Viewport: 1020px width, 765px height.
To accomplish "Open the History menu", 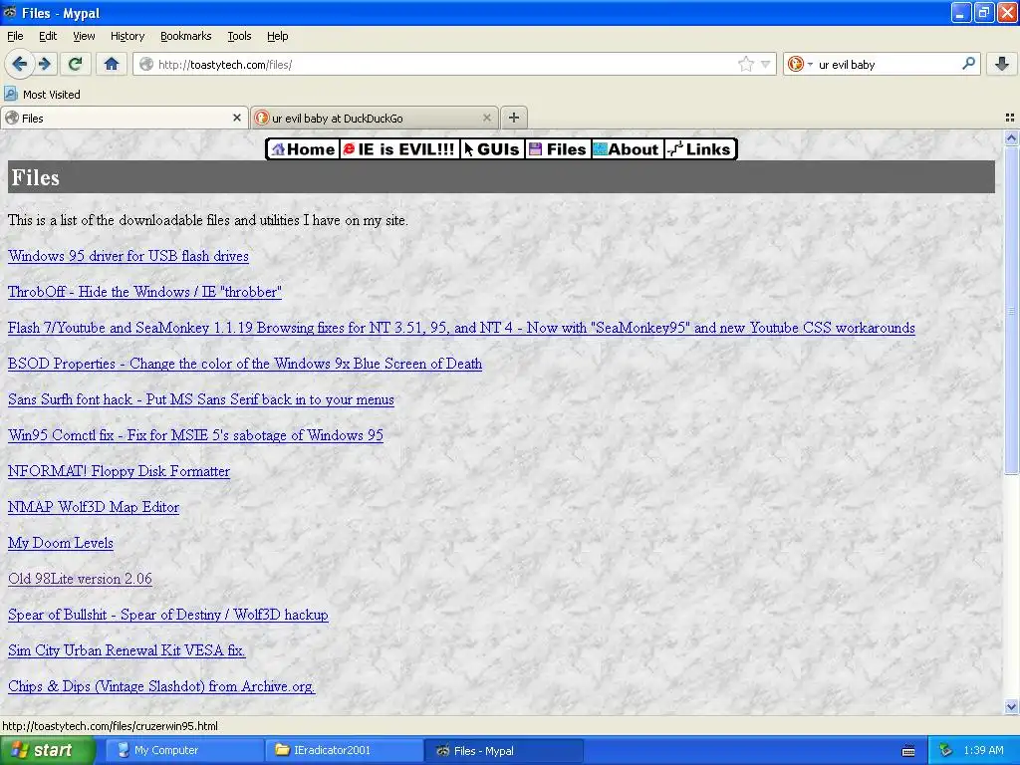I will (127, 36).
